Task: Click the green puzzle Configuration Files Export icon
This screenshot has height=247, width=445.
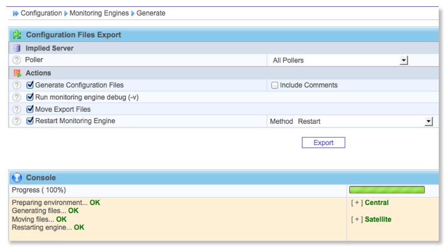Action: pos(17,35)
